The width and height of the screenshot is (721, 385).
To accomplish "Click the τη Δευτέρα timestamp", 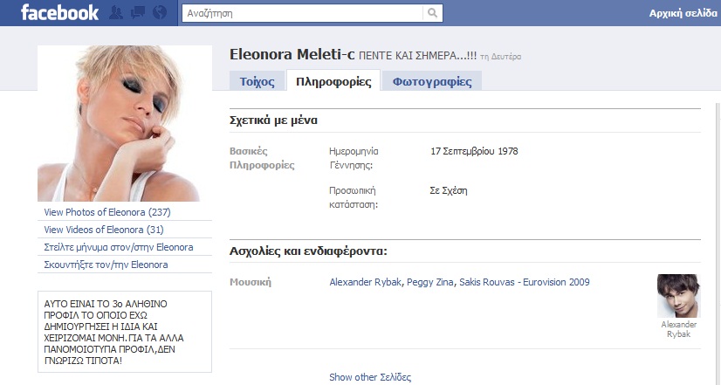I will [x=500, y=57].
